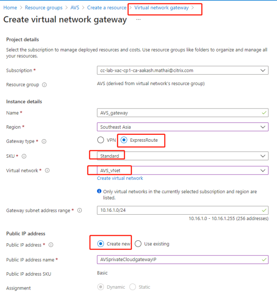Expand the Subscription dropdown
The image size is (277, 296).
[263, 70]
